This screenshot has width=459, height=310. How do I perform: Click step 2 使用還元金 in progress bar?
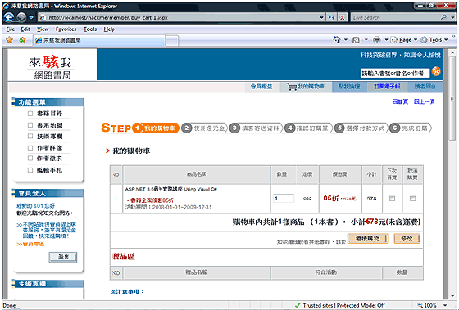[x=204, y=128]
